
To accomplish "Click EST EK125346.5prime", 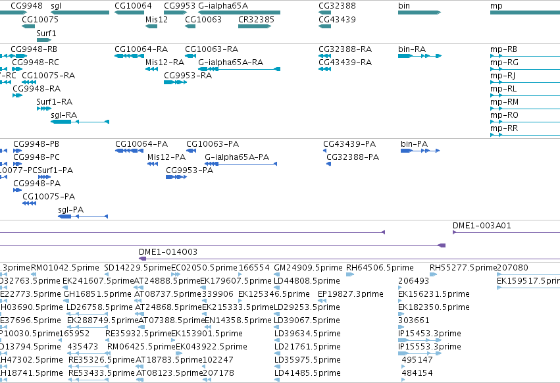I will 274,294.
